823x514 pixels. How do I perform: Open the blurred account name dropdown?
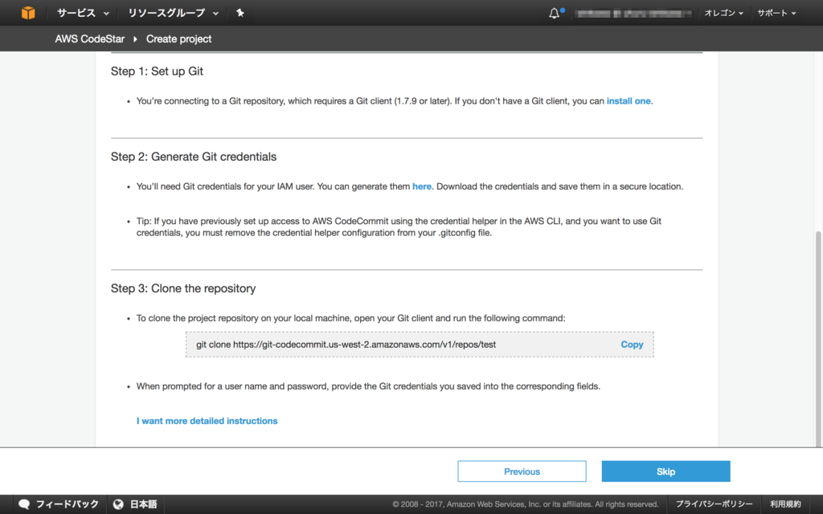point(633,13)
